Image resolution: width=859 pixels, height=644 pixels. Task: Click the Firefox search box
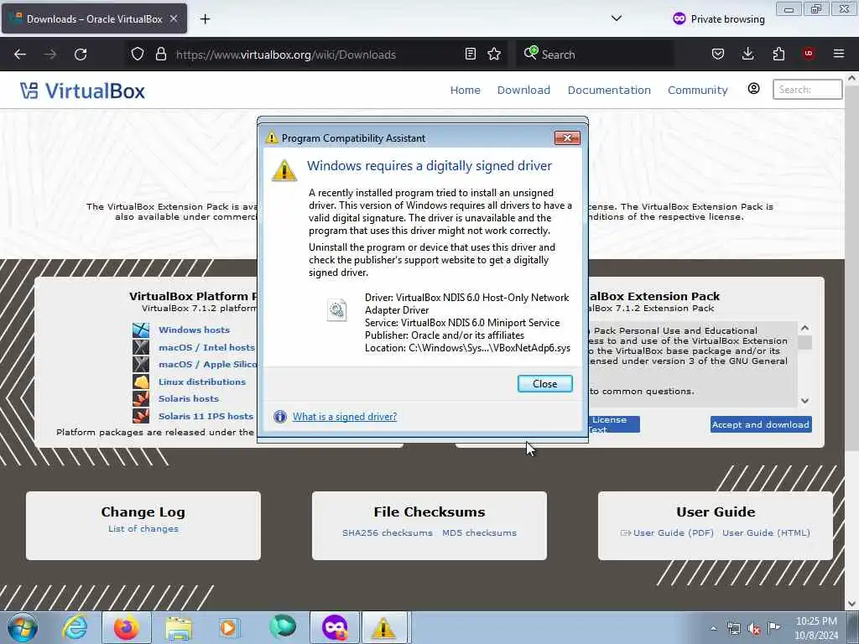[595, 55]
